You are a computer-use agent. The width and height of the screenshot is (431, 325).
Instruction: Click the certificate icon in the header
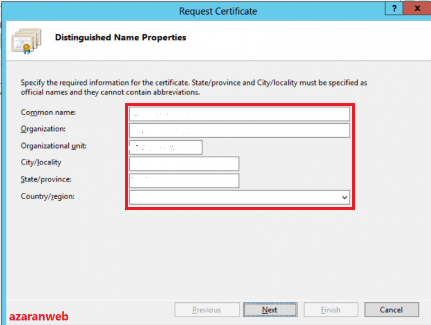point(25,39)
